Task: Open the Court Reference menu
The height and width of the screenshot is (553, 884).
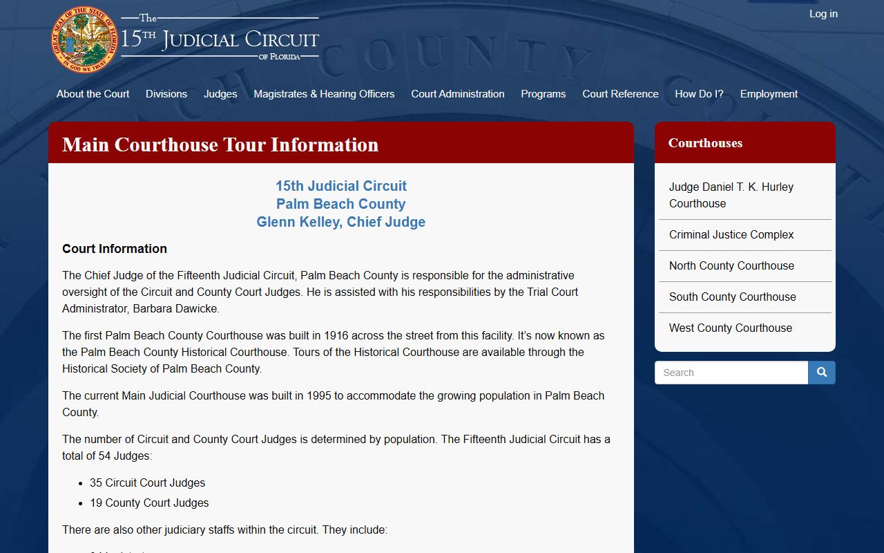Action: coord(620,94)
